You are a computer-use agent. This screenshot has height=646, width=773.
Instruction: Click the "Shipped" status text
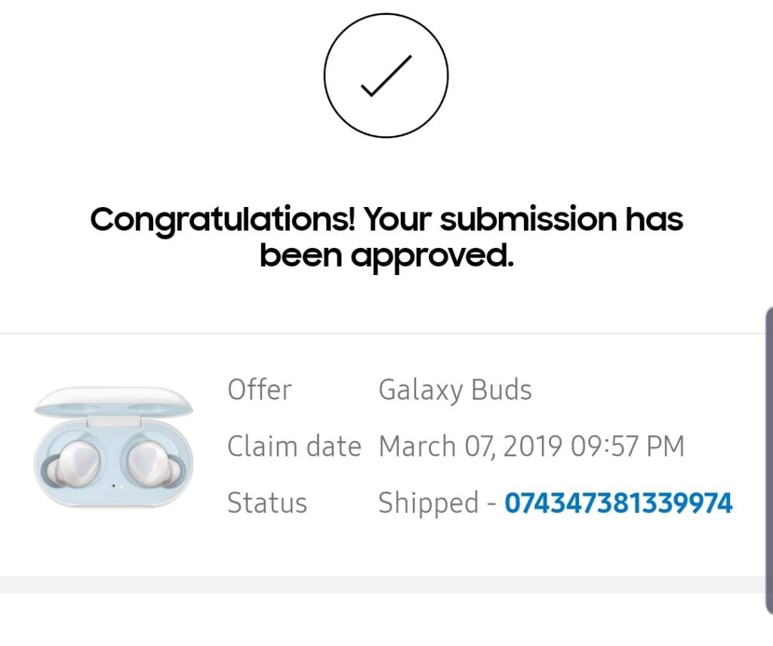(429, 503)
